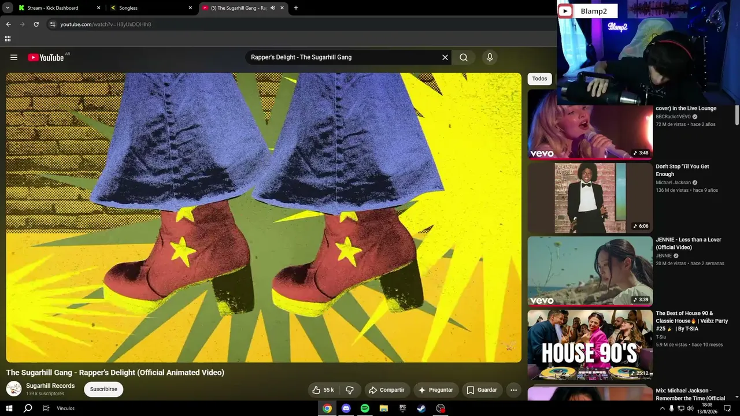The height and width of the screenshot is (416, 740).
Task: Save the video with Guardar
Action: (482, 390)
